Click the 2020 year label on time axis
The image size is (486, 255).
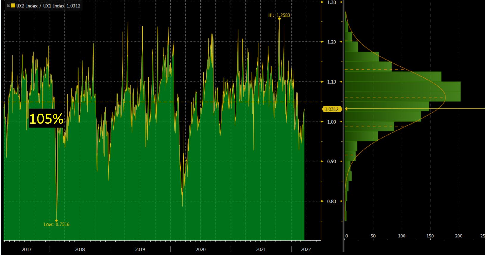tap(200, 249)
